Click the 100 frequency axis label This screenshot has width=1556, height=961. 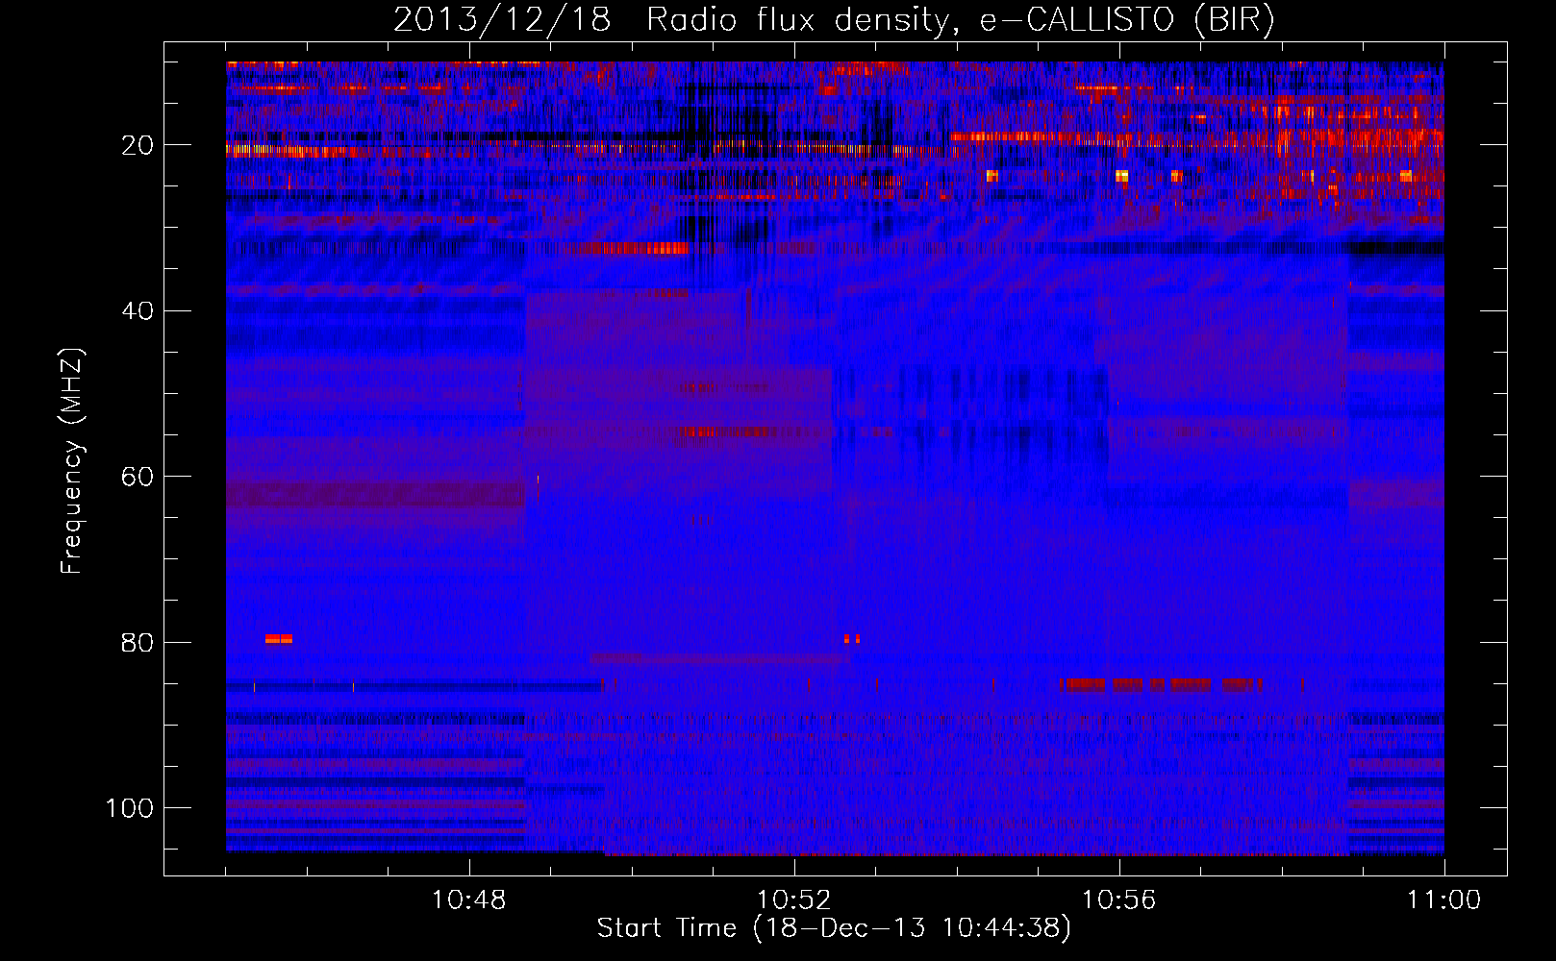130,808
